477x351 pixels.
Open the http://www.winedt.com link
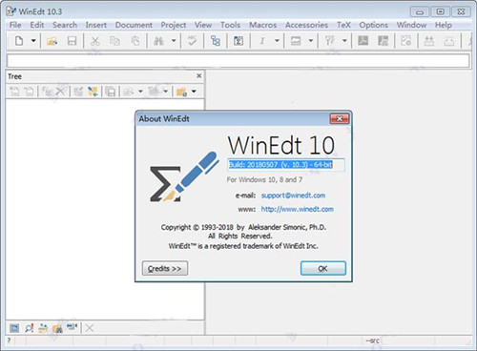tap(298, 209)
